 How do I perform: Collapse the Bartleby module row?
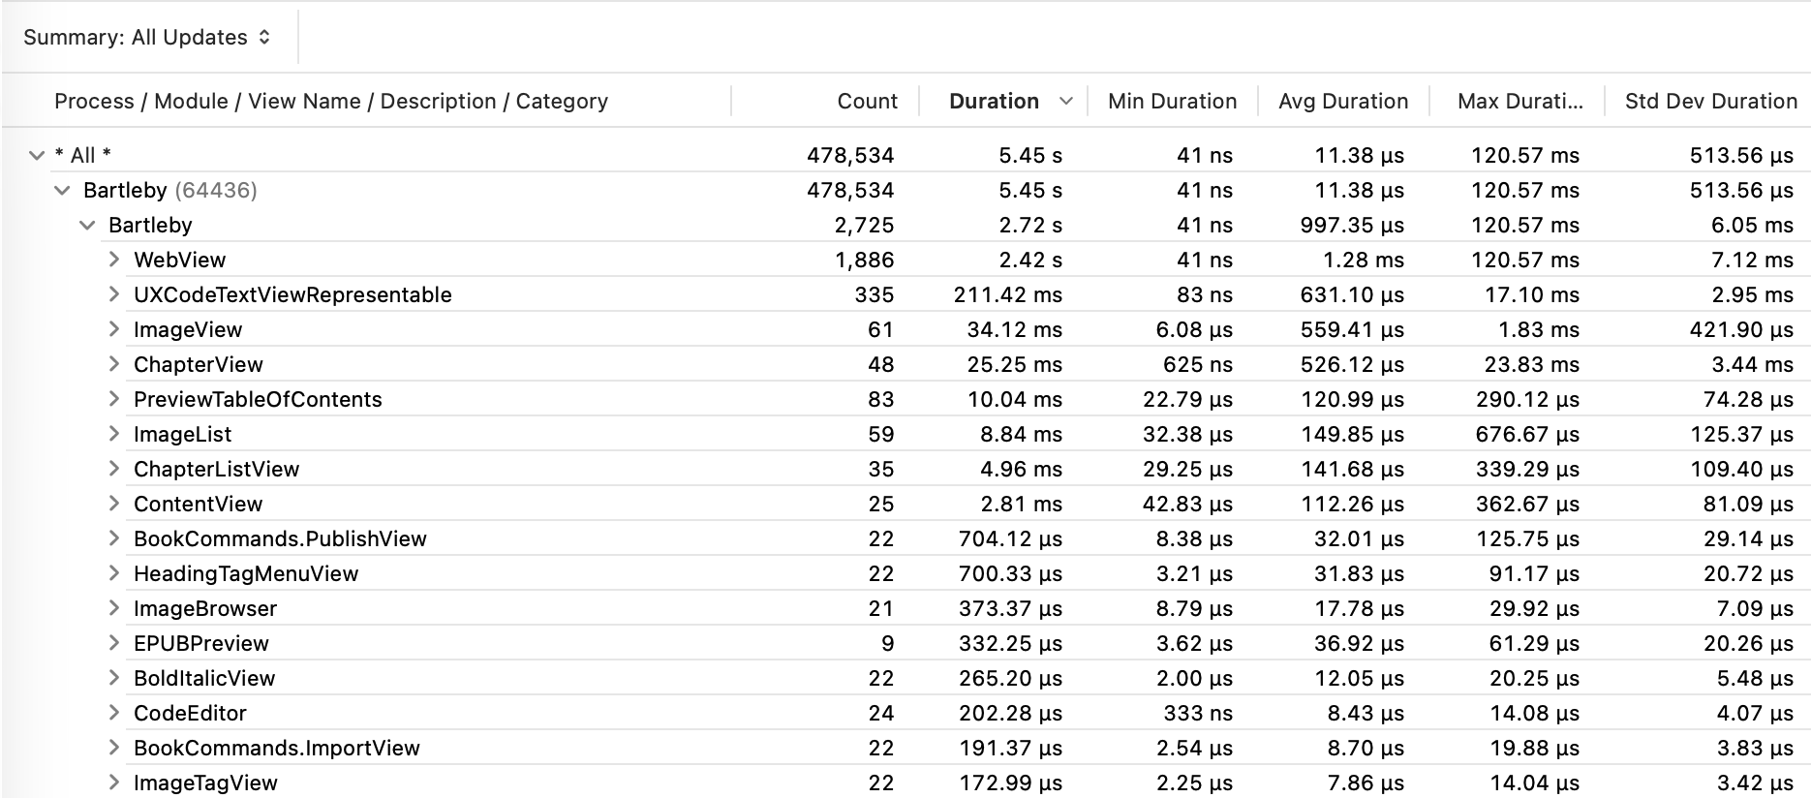pos(87,225)
